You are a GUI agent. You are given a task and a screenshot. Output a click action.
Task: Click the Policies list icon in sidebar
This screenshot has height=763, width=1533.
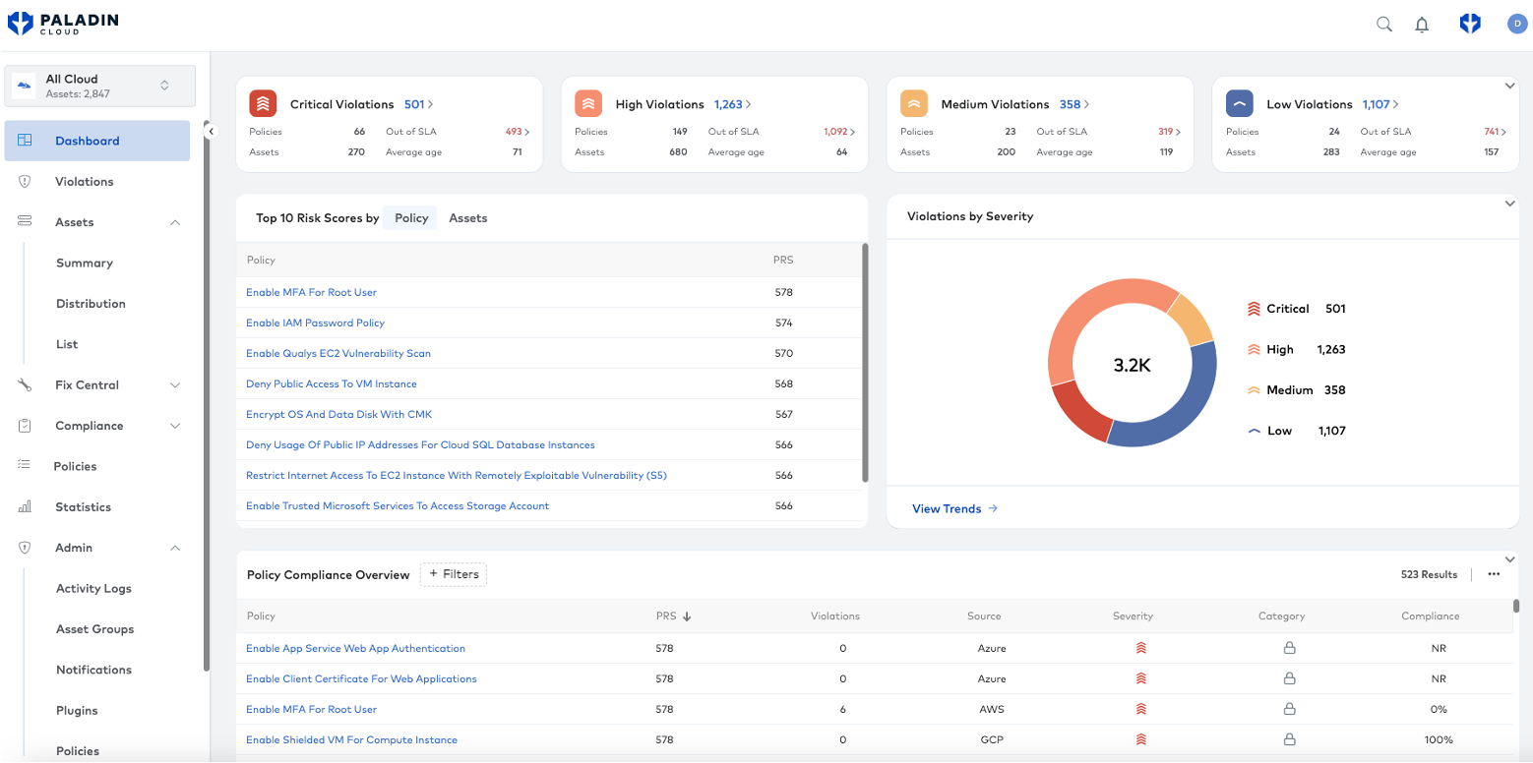[26, 466]
